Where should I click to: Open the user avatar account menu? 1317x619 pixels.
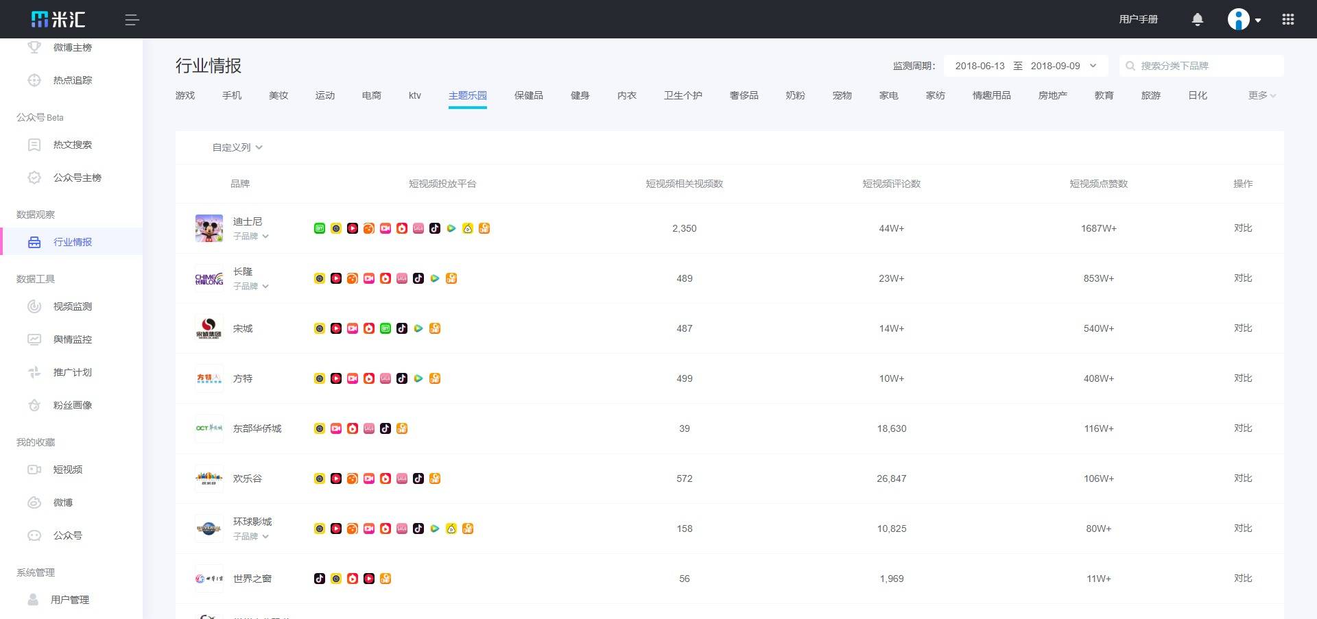pyautogui.click(x=1244, y=19)
